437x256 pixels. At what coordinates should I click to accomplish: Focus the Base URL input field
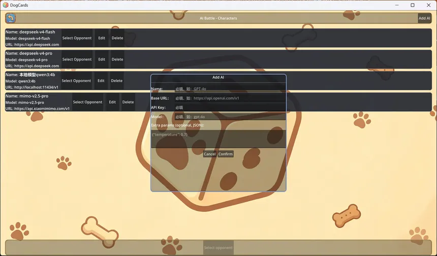click(x=230, y=98)
